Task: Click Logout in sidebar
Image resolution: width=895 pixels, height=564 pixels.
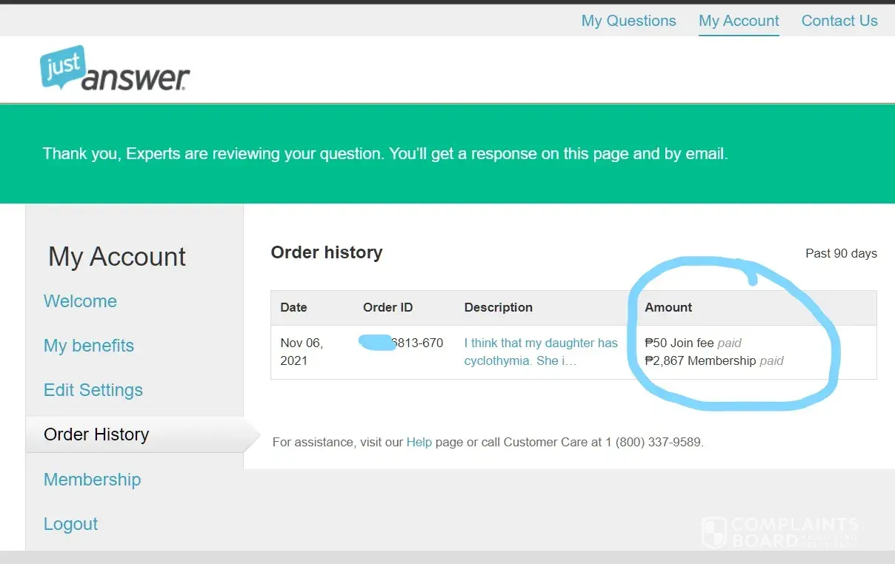Action: [70, 524]
